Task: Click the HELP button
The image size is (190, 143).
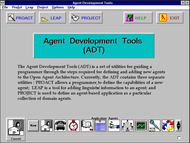Action: point(138,18)
